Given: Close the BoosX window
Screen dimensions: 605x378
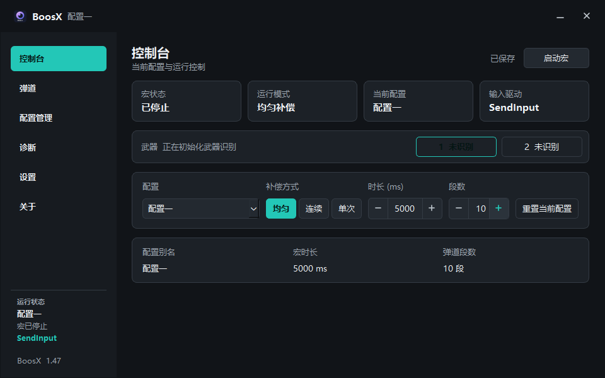Looking at the screenshot, I should [587, 16].
